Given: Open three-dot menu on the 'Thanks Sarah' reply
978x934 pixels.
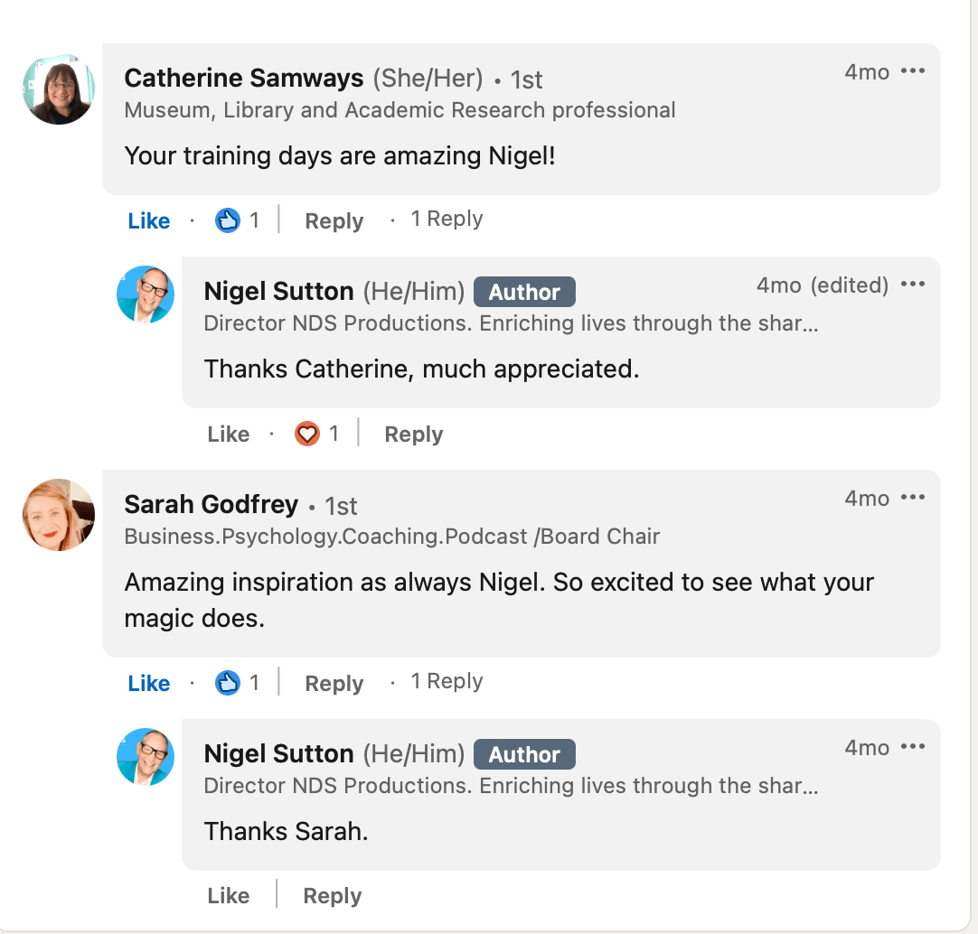Looking at the screenshot, I should tap(913, 747).
